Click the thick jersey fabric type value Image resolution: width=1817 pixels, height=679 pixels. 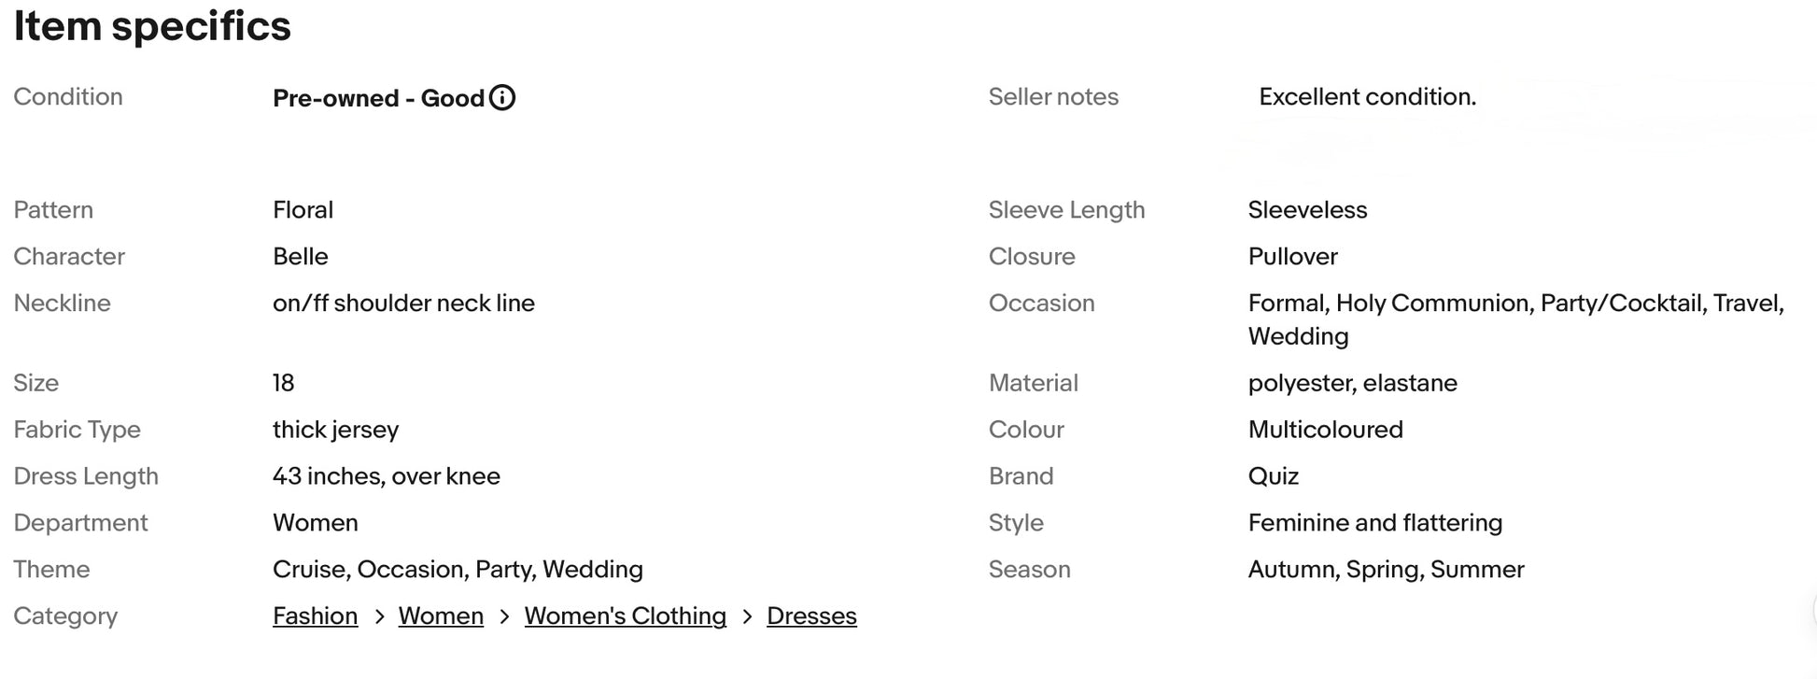click(x=335, y=430)
